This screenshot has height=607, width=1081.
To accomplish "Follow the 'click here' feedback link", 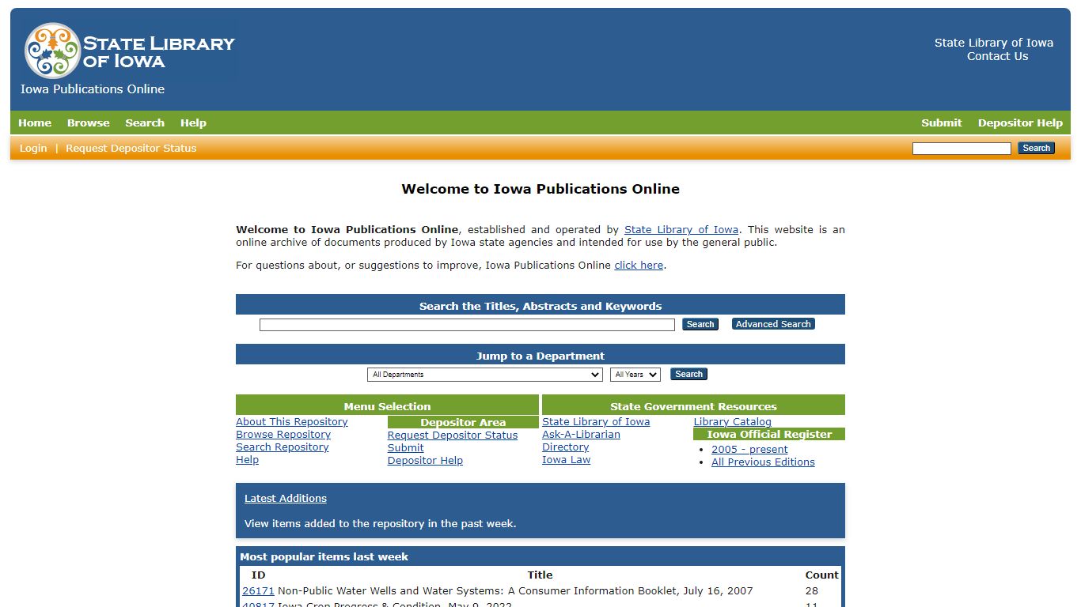I will point(639,266).
